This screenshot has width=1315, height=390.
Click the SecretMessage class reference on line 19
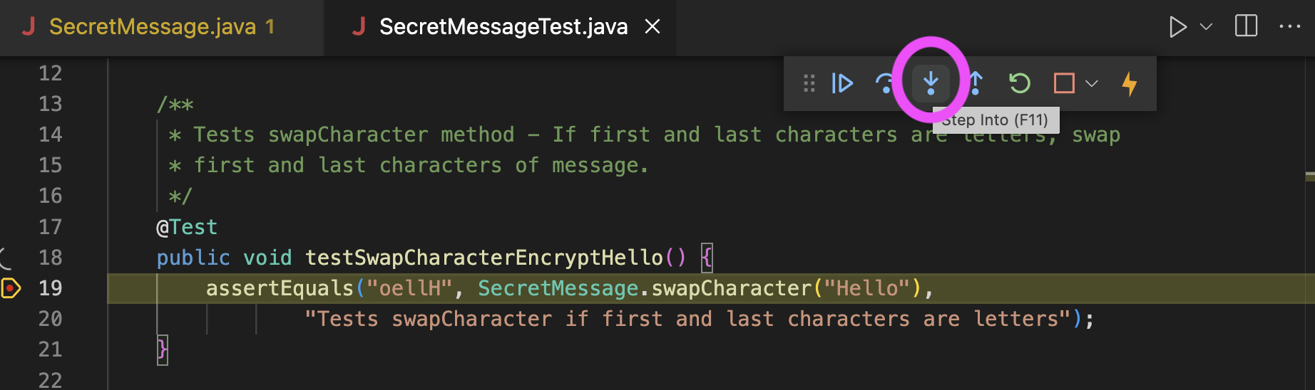558,288
